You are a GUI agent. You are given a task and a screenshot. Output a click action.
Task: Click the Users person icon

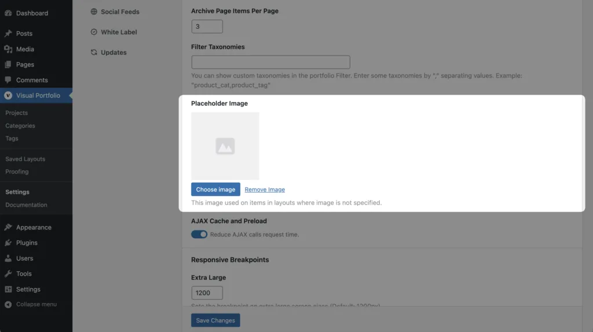8,259
